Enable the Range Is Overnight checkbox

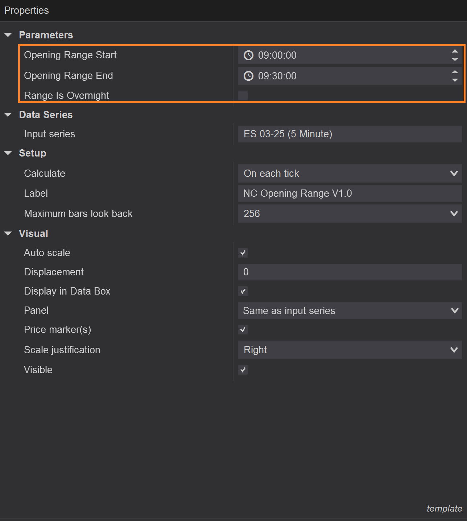pos(242,95)
